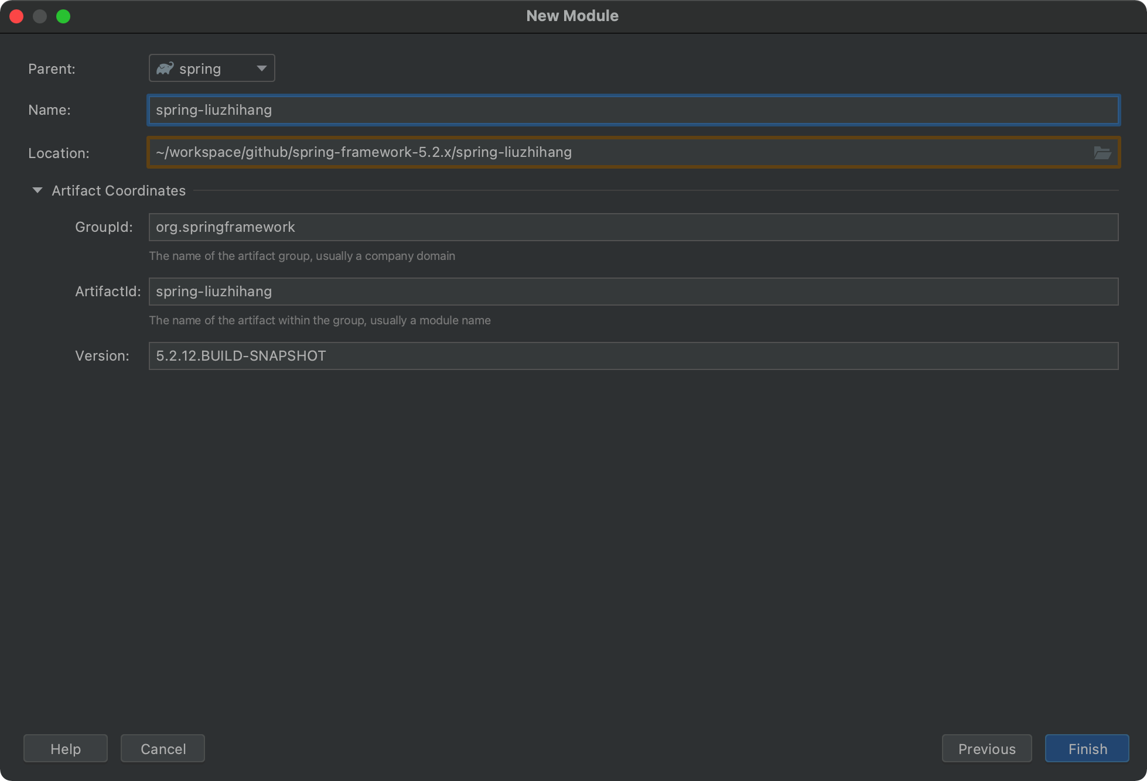Open the Parent module dropdown
Viewport: 1147px width, 781px height.
click(x=211, y=68)
